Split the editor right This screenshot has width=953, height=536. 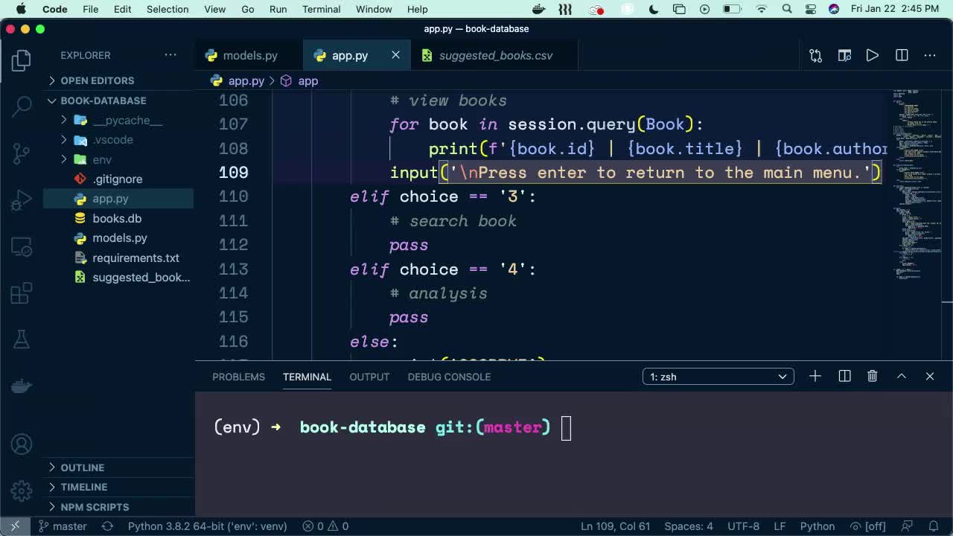[902, 55]
